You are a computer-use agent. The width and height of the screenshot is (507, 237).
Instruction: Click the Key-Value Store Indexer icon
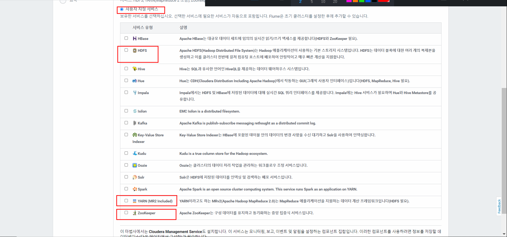[135, 135]
